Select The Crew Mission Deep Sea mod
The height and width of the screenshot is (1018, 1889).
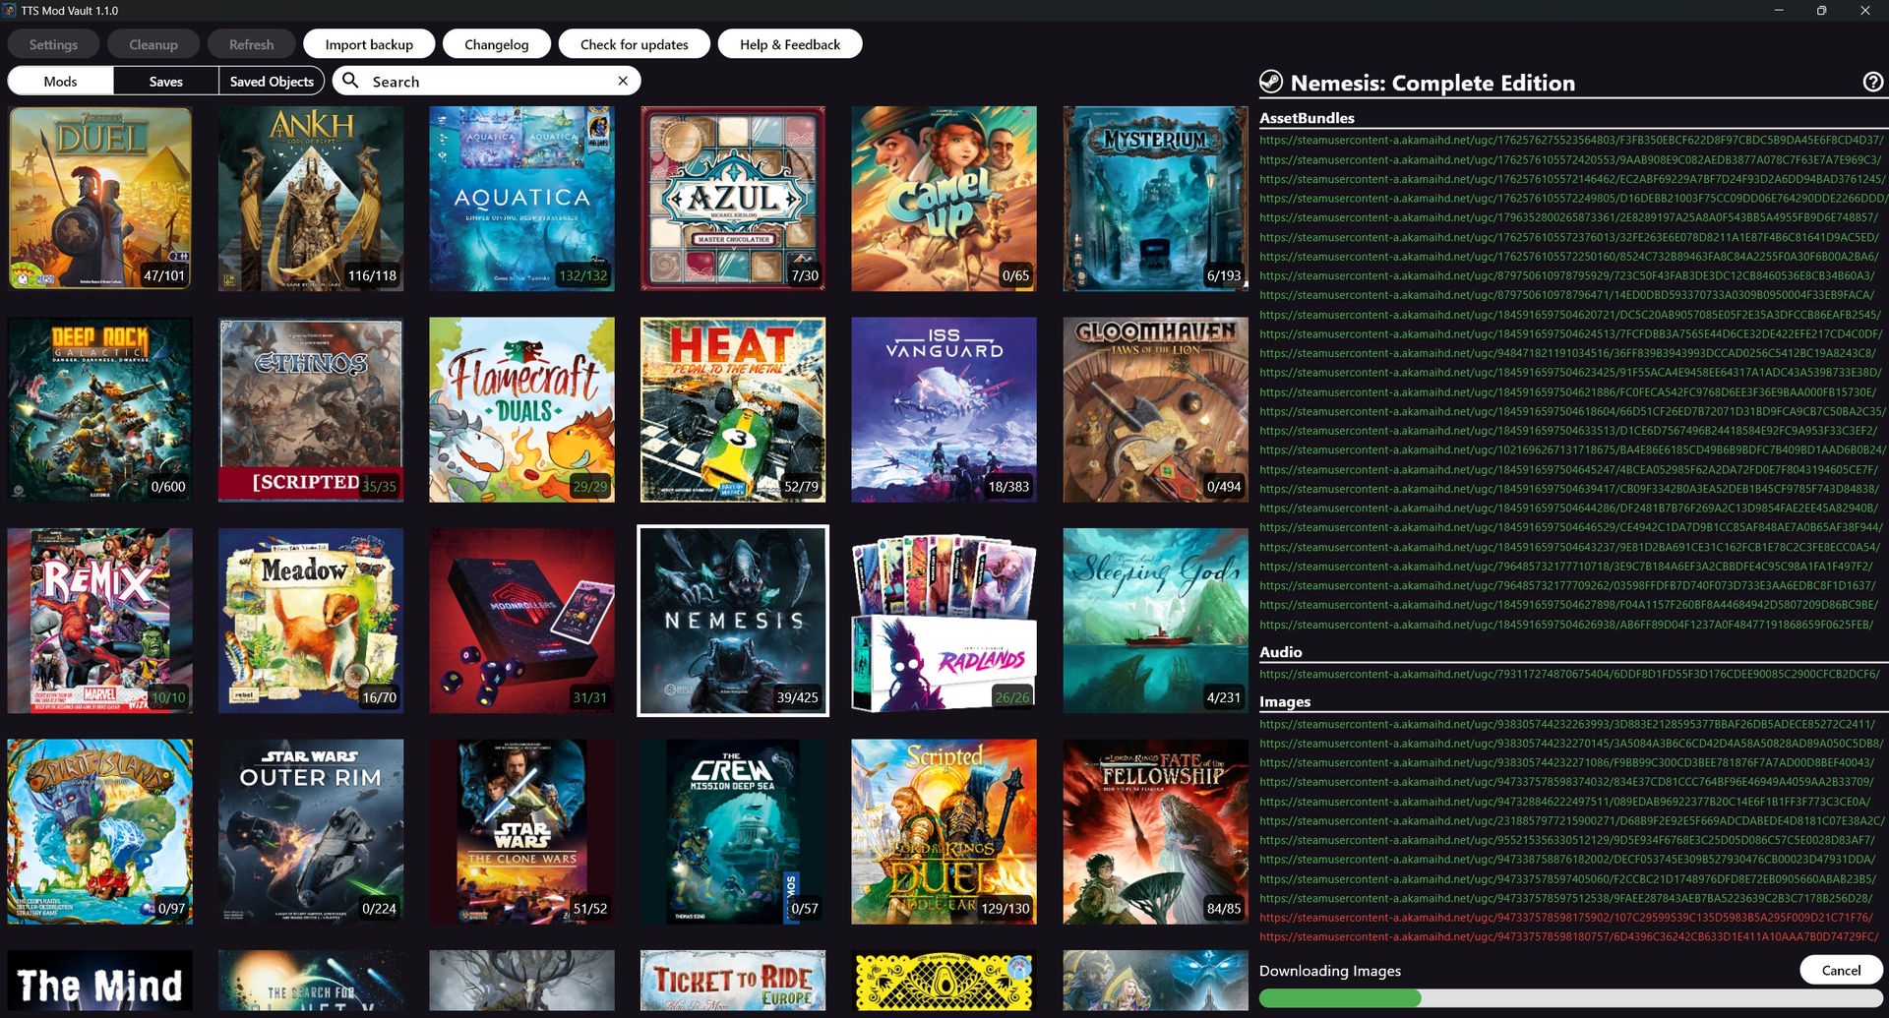733,831
